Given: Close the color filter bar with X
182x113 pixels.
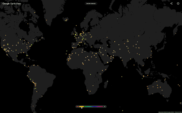Looking at the screenshot, I should [x=105, y=107].
